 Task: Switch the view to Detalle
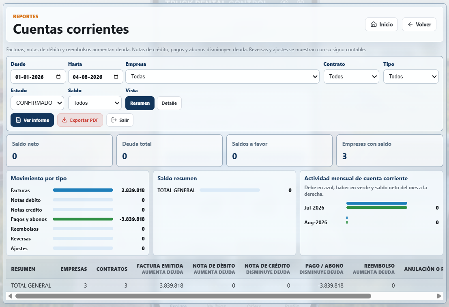click(x=169, y=103)
